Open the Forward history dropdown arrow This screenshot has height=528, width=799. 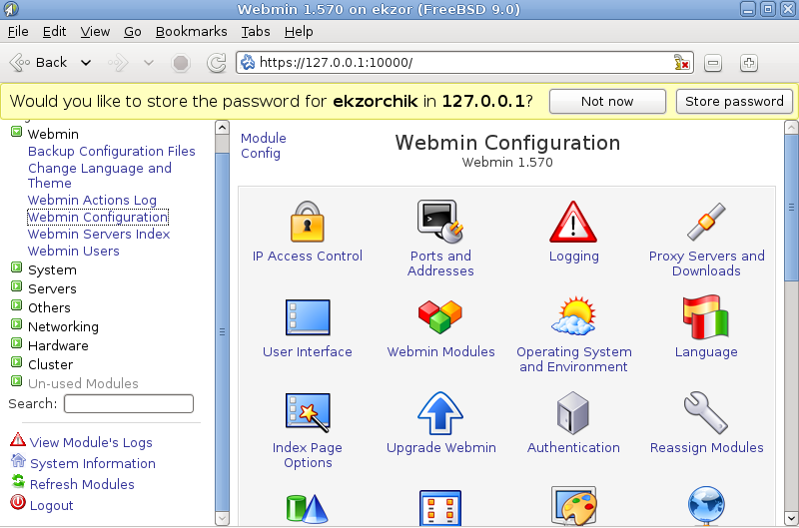point(148,63)
